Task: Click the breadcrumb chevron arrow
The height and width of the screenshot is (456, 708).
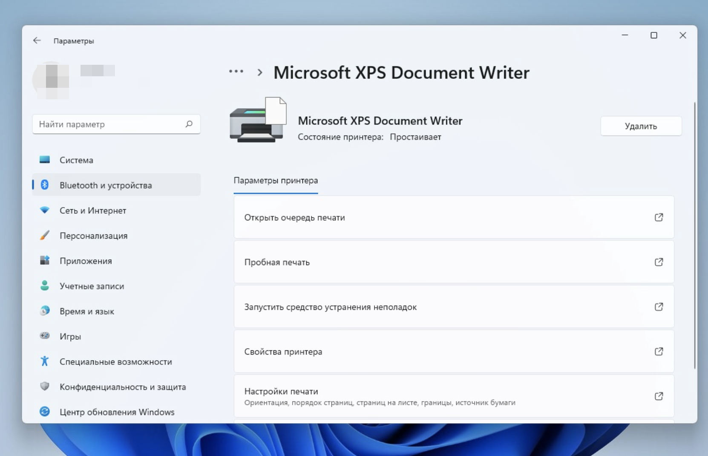Action: (260, 72)
